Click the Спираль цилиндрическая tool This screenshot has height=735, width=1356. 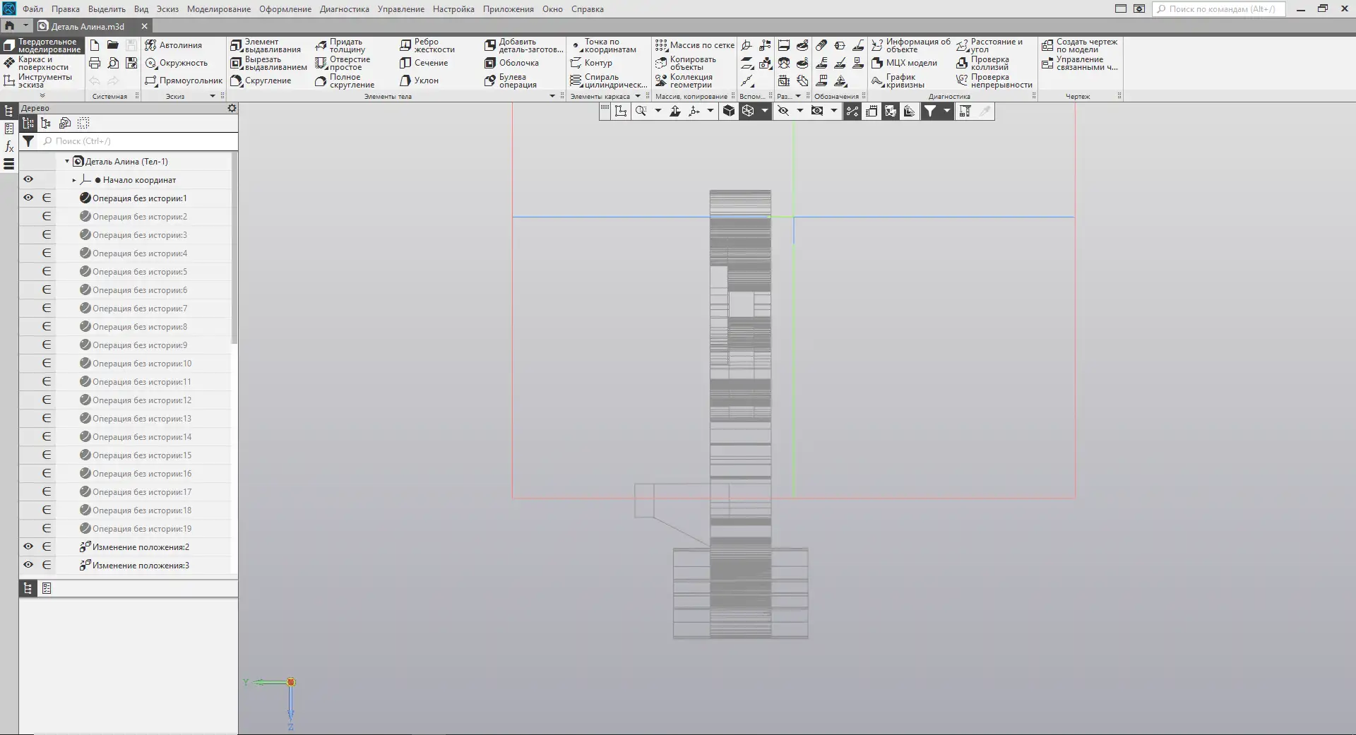(x=608, y=80)
